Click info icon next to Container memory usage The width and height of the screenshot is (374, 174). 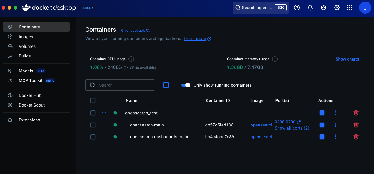(x=275, y=59)
